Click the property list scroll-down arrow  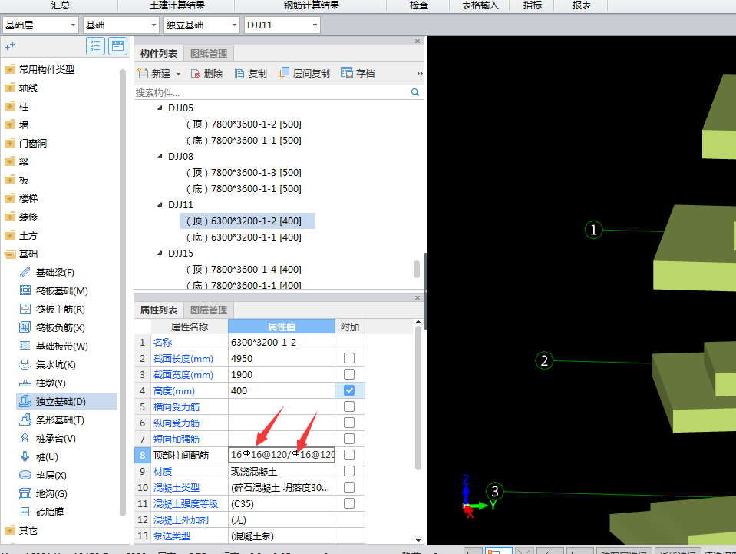[x=418, y=540]
